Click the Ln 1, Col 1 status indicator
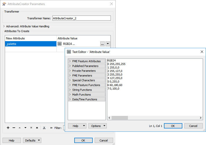The height and width of the screenshot is (145, 206). [156, 126]
